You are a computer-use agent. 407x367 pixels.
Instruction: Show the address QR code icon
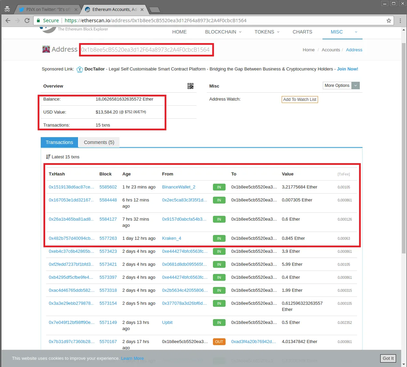click(x=190, y=86)
